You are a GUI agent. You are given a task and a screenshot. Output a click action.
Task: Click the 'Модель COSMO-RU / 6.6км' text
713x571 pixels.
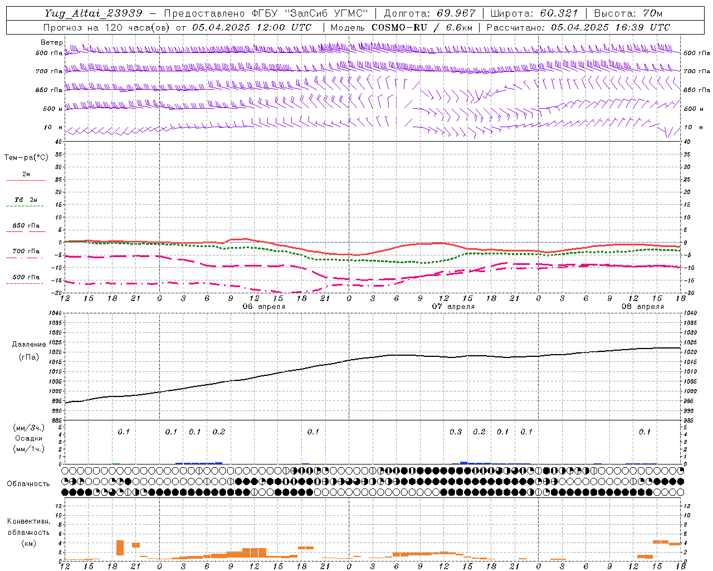[x=402, y=27]
